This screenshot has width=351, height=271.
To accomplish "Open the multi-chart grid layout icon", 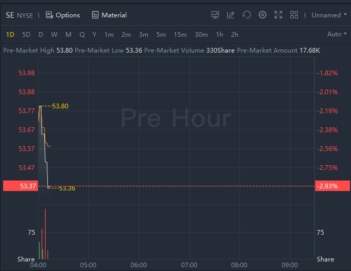I will [294, 15].
